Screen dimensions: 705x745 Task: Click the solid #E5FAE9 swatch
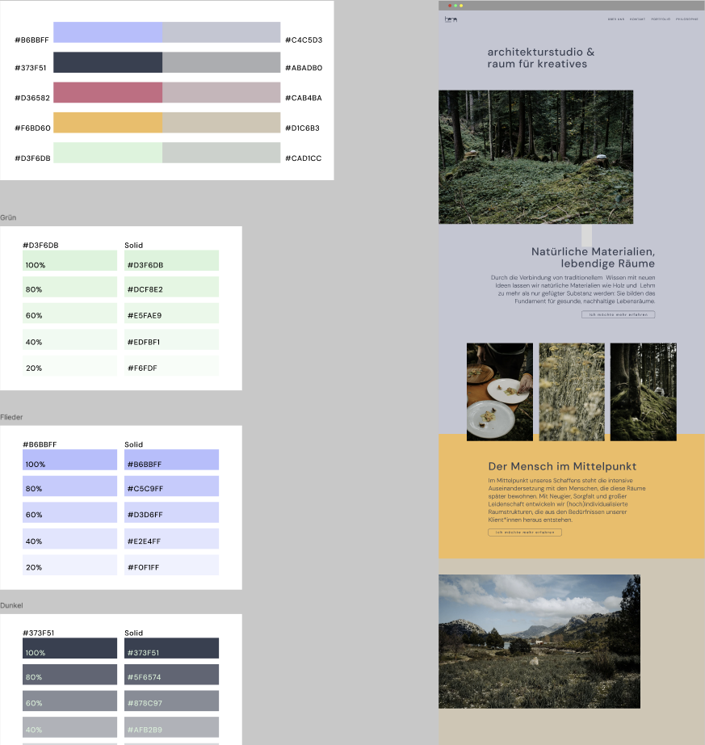click(172, 313)
